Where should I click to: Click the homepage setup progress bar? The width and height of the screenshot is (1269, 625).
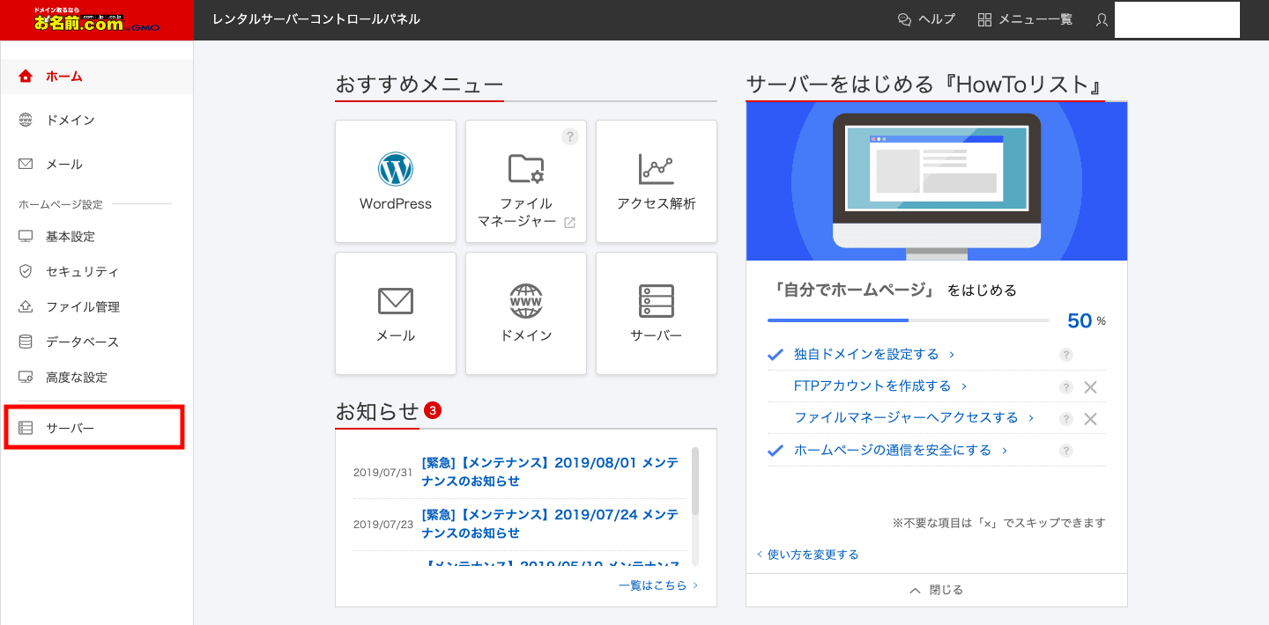pyautogui.click(x=908, y=320)
